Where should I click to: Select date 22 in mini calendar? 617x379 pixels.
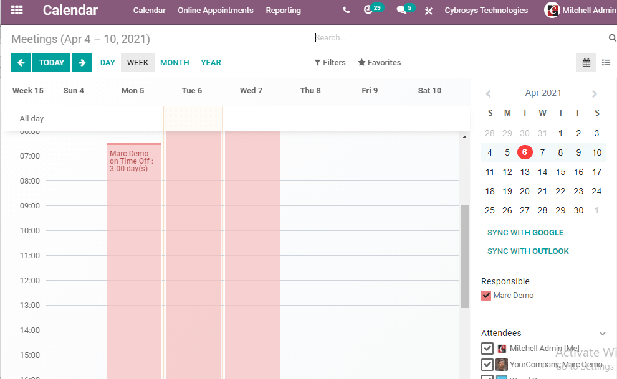tap(560, 191)
